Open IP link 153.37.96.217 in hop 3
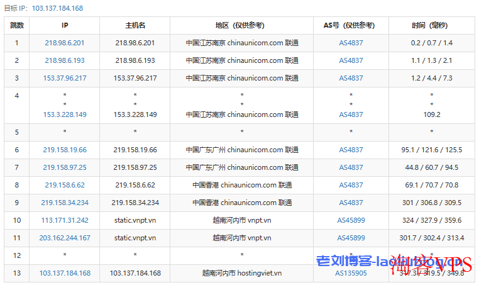 [x=65, y=78]
